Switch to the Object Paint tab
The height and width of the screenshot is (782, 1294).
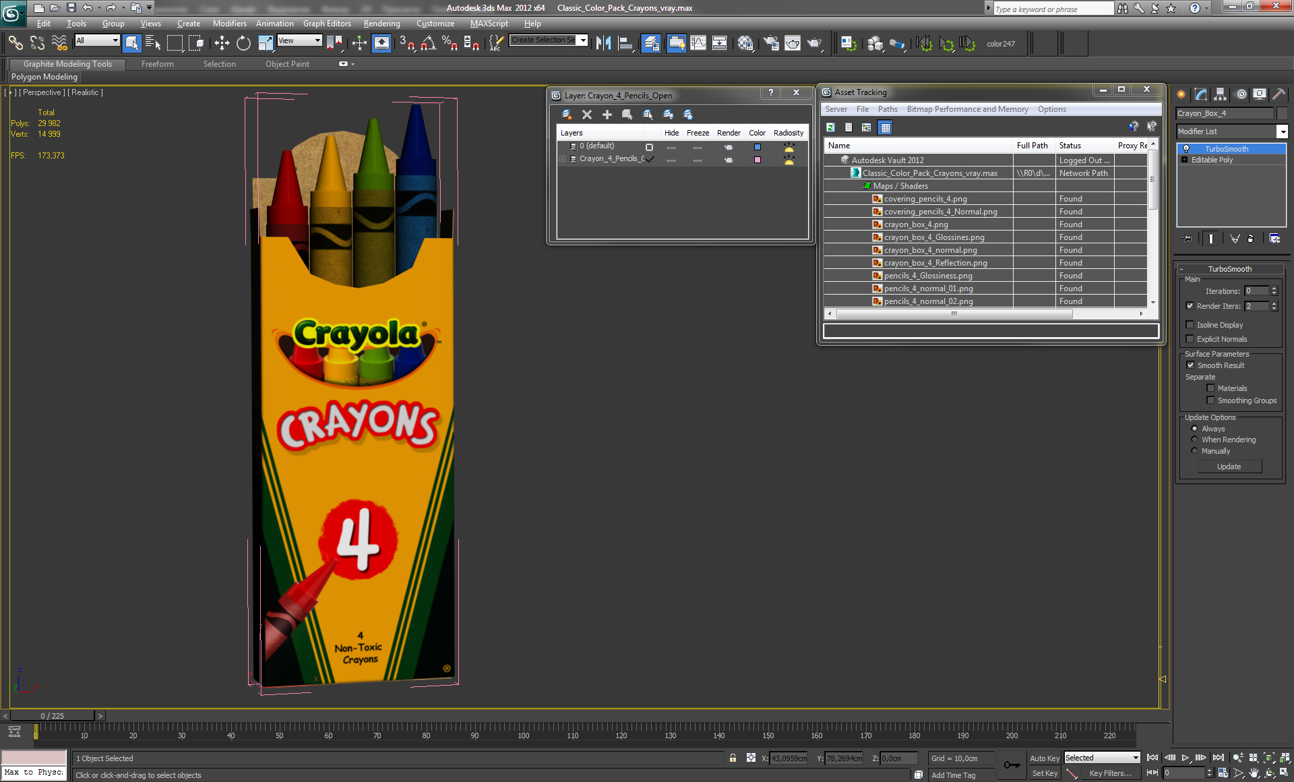(287, 64)
